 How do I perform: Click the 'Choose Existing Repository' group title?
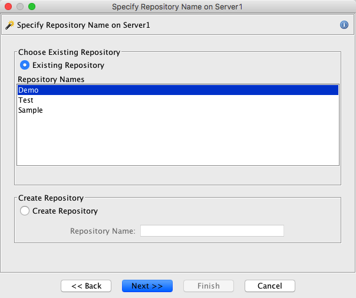tap(69, 52)
